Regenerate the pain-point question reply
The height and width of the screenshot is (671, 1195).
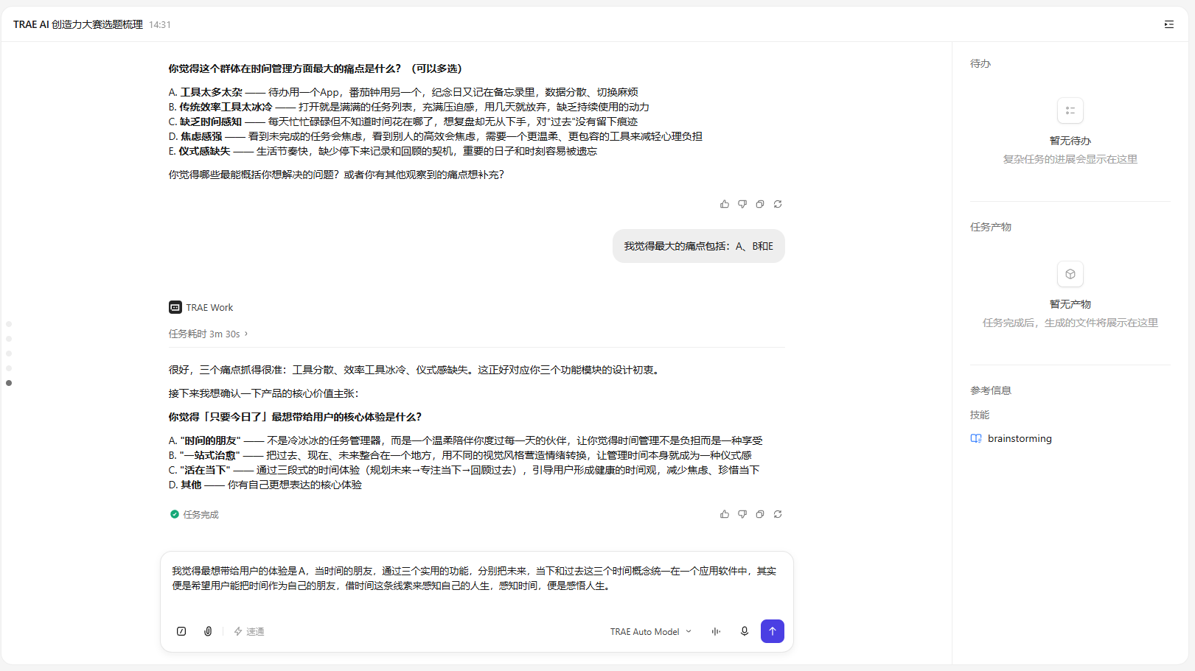click(x=778, y=204)
